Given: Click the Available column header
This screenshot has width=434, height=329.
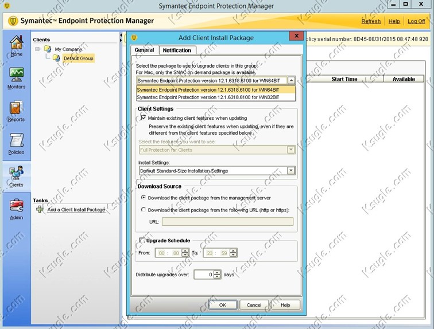Looking at the screenshot, I should coord(404,79).
